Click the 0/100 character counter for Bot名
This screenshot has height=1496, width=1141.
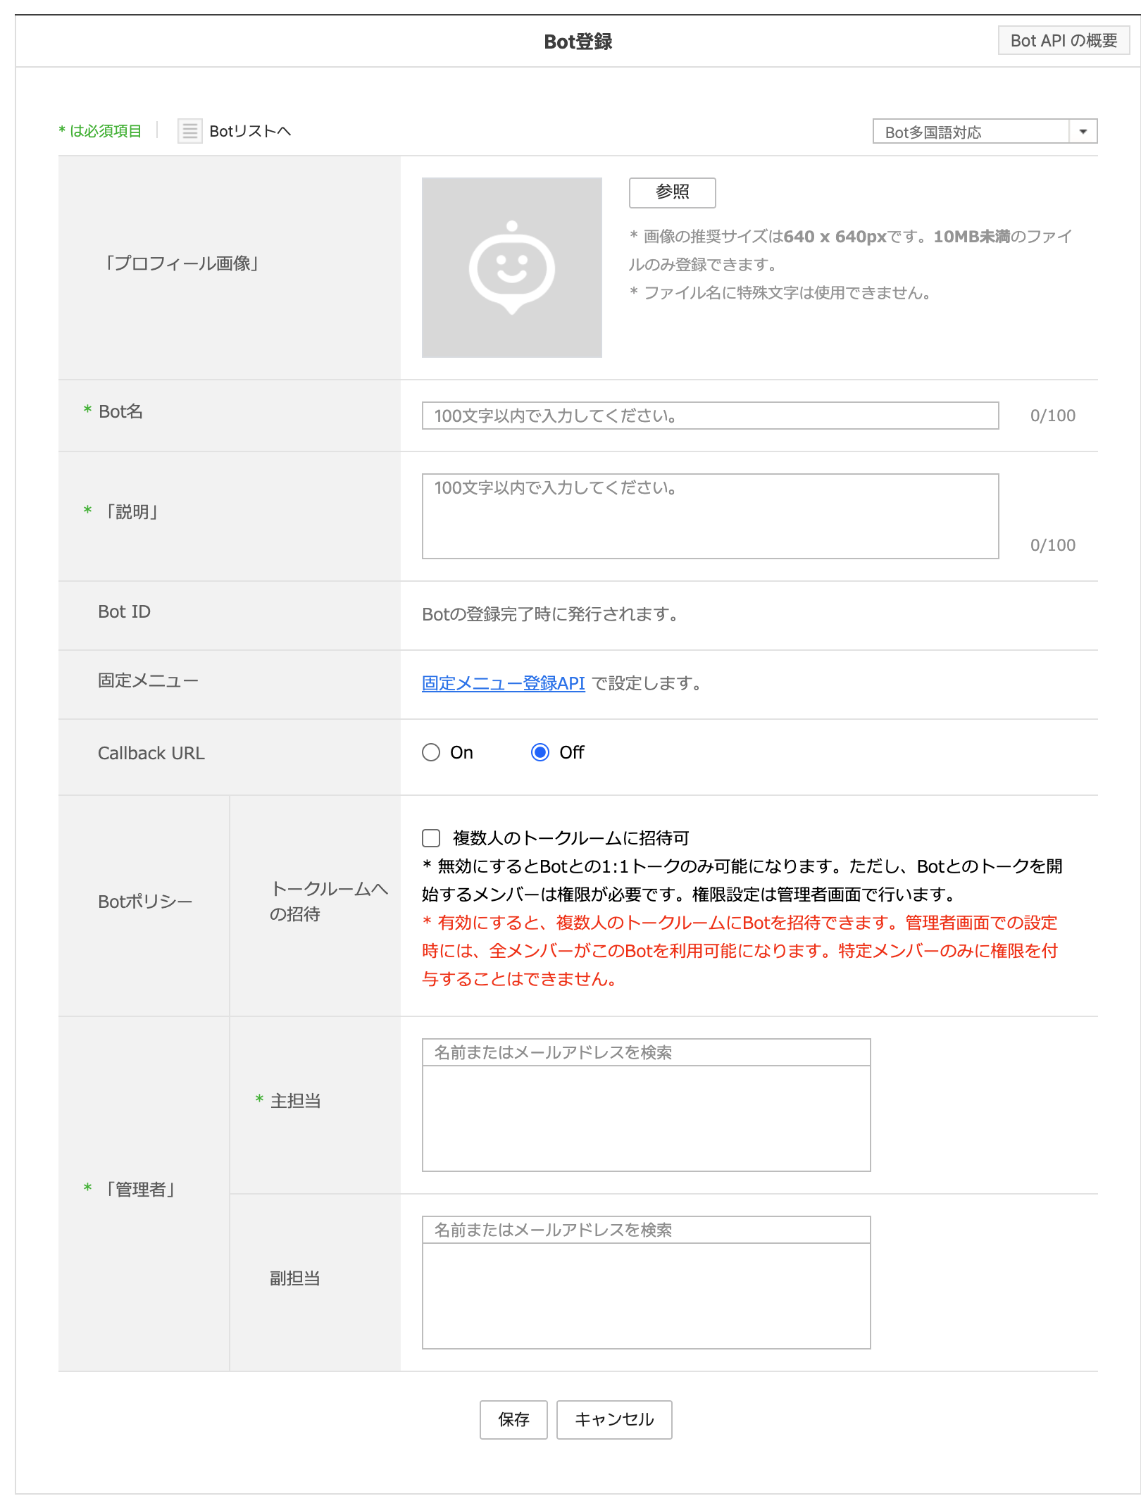tap(1054, 416)
